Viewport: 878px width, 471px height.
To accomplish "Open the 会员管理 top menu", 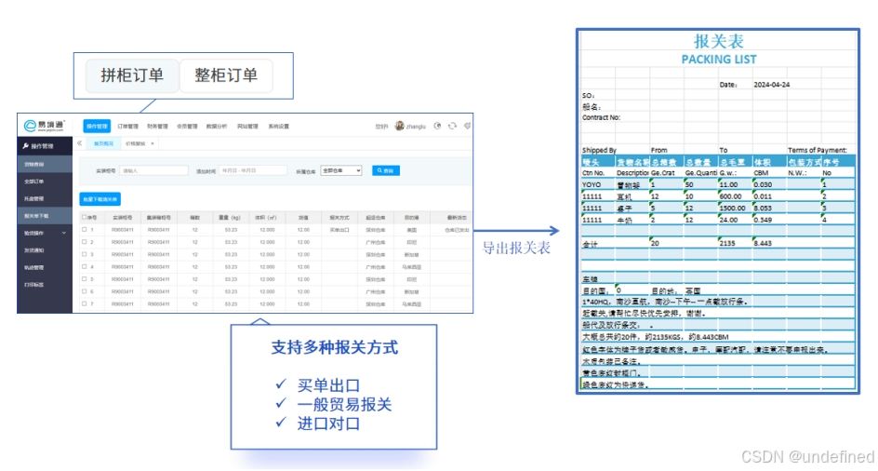I will point(187,127).
